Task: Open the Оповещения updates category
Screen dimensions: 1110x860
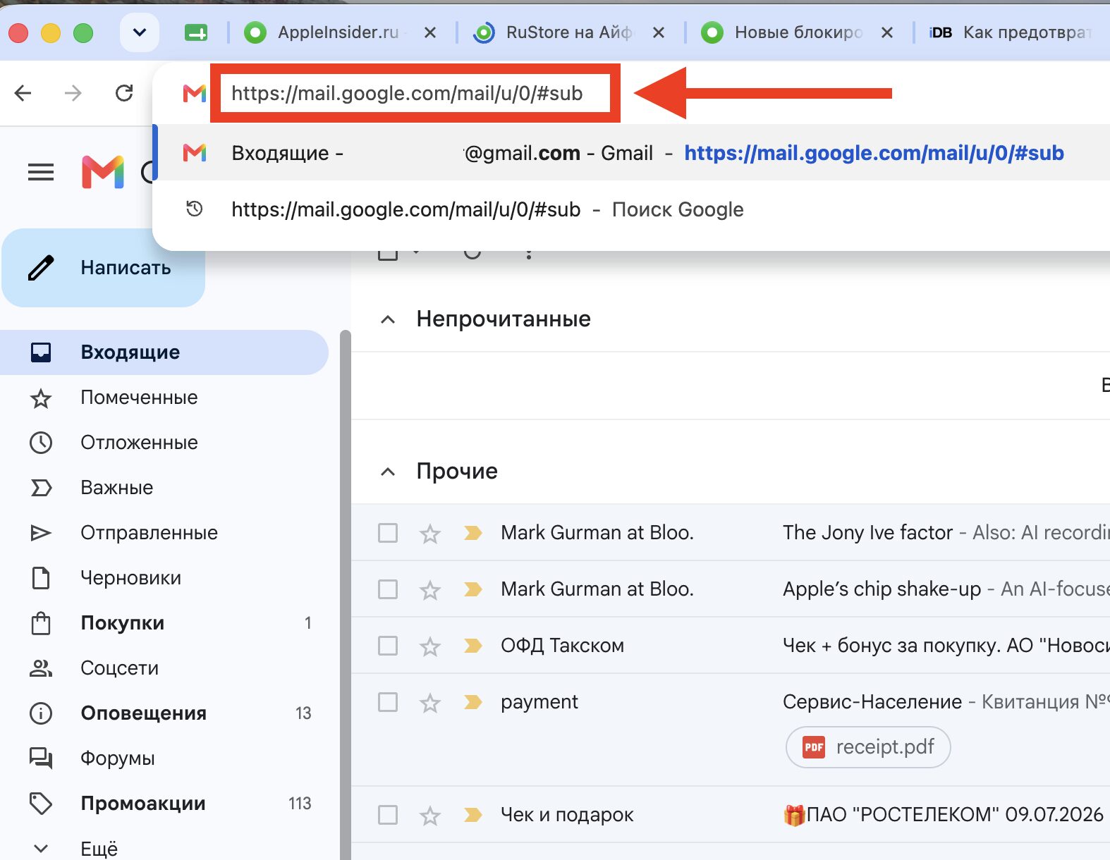Action: point(164,713)
